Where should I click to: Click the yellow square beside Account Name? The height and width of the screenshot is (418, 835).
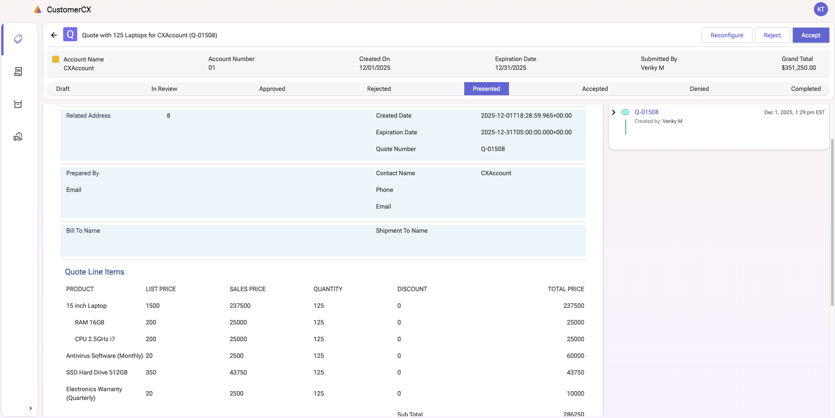56,59
